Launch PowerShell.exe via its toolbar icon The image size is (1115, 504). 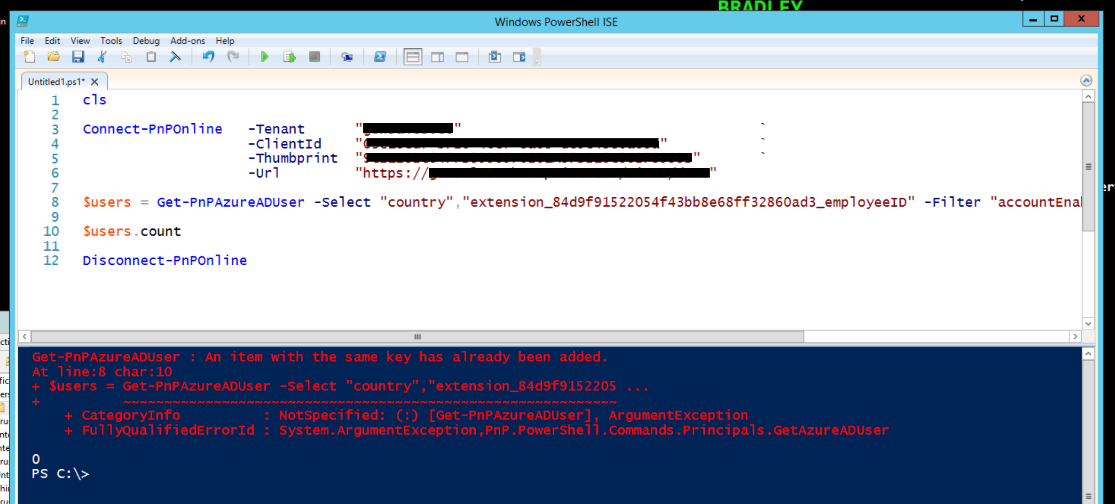coord(380,57)
